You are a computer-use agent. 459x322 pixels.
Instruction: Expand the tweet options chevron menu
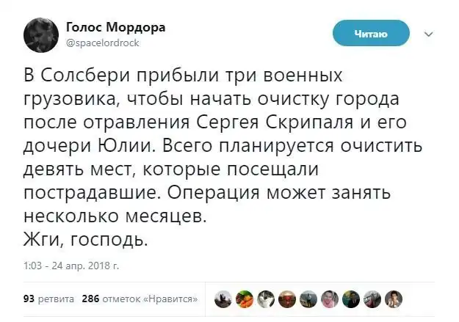pyautogui.click(x=430, y=33)
